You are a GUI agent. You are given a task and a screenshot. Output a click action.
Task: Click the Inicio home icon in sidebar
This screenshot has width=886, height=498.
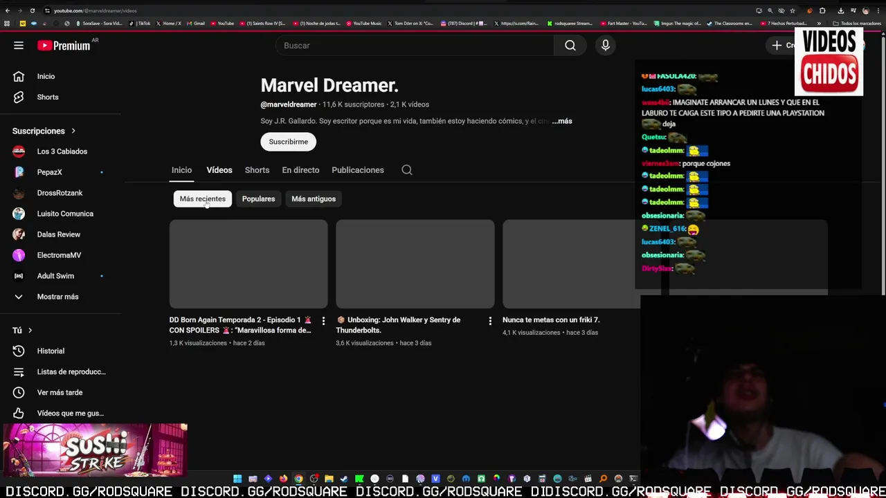tap(19, 76)
